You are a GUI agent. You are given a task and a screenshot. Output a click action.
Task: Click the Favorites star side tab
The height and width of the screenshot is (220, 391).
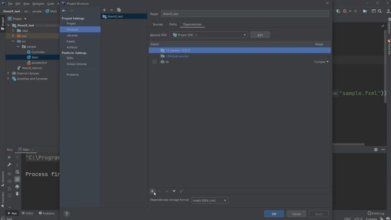click(x=2, y=200)
